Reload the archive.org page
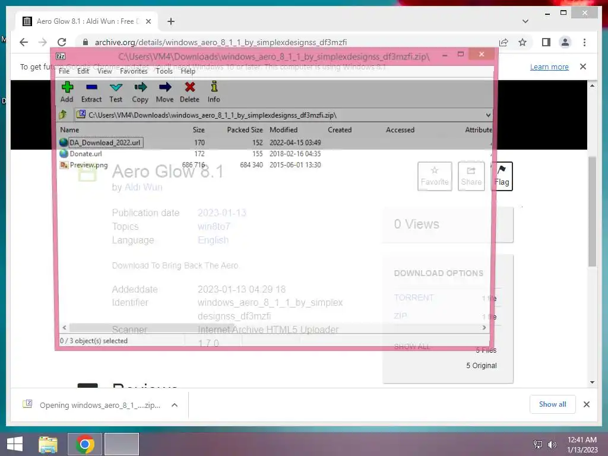Image resolution: width=608 pixels, height=456 pixels. pos(62,42)
